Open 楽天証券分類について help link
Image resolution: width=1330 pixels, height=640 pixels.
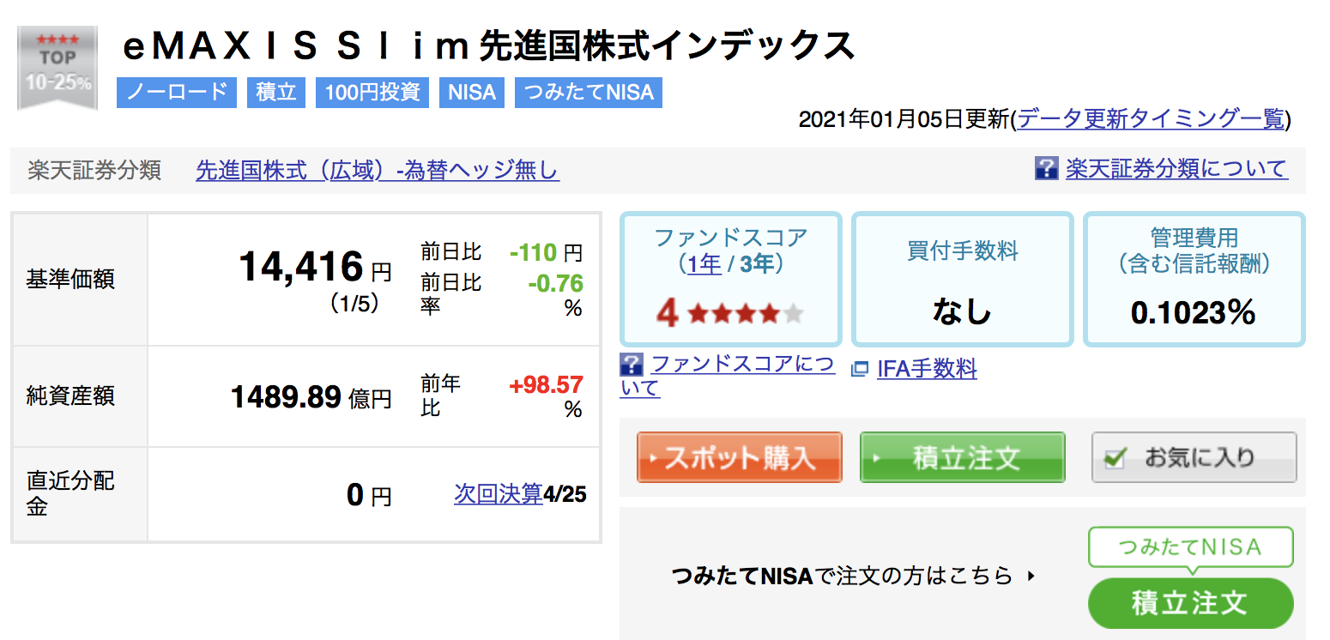coord(1176,168)
